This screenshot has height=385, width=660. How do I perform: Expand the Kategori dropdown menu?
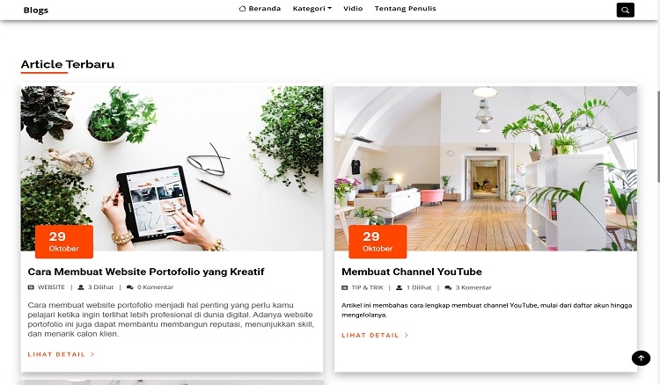[x=312, y=9]
